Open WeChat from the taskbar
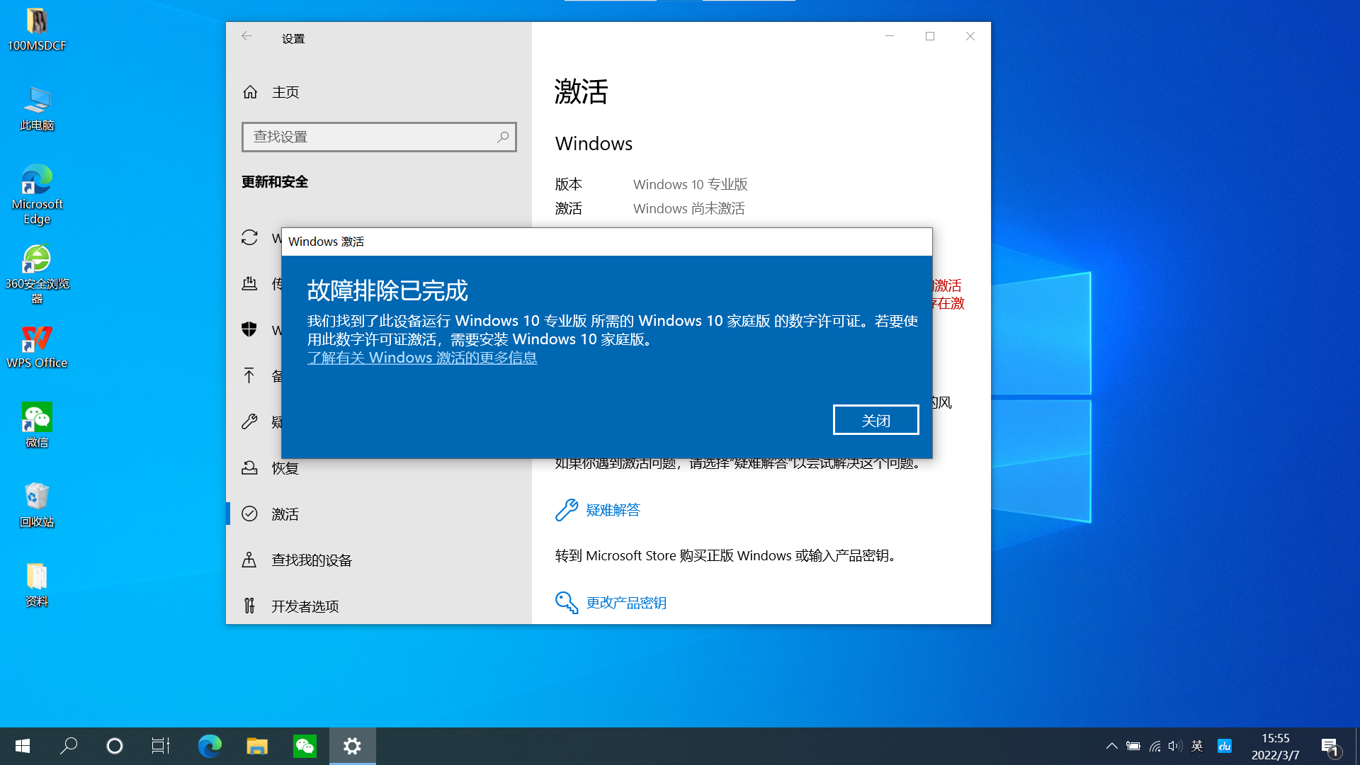Image resolution: width=1360 pixels, height=765 pixels. pos(305,746)
